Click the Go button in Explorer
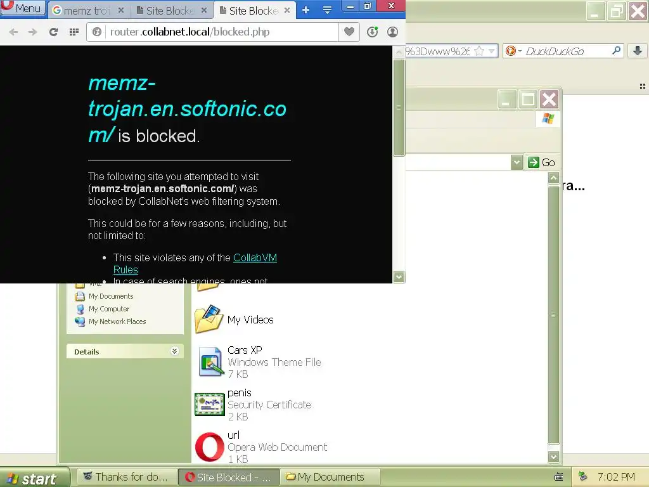 542,162
